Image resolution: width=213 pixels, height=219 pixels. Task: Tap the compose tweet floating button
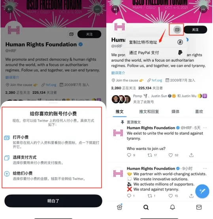pyautogui.click(x=202, y=191)
